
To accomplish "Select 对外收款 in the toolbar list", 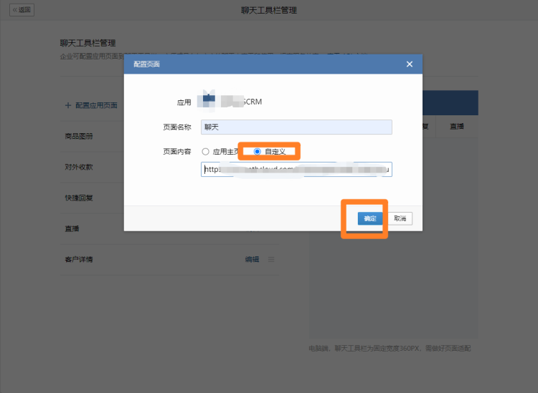I will 79,167.
